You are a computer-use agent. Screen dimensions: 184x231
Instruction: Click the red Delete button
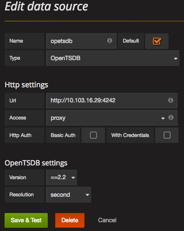click(70, 220)
